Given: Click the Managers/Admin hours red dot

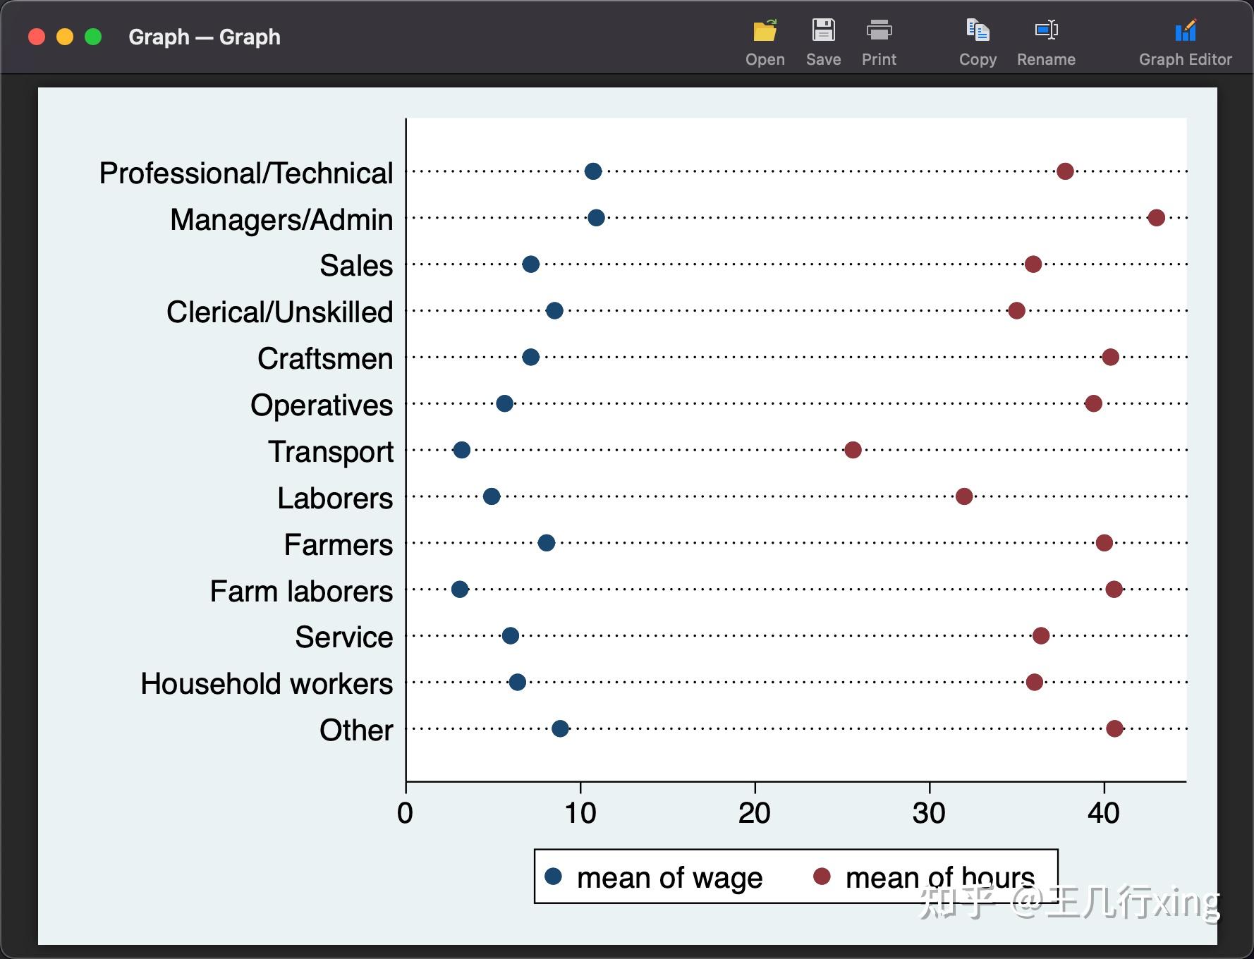Looking at the screenshot, I should (x=1156, y=218).
